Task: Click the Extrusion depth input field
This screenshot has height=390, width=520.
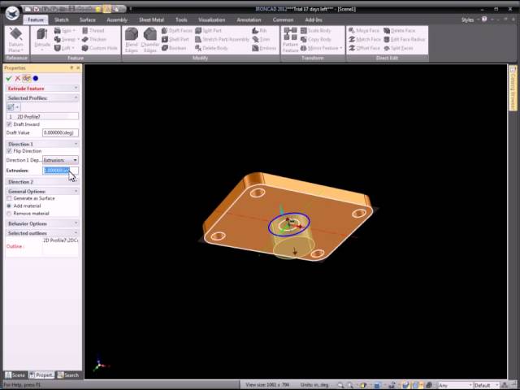Action: point(60,171)
